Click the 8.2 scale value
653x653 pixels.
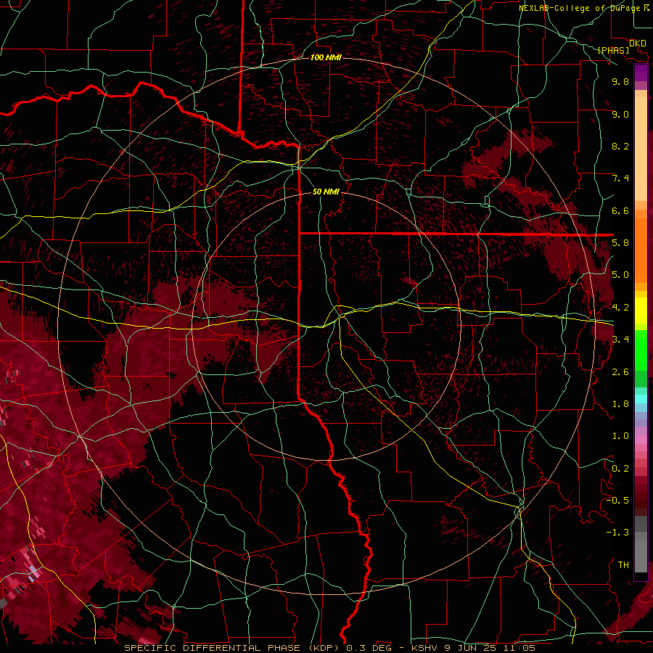click(620, 146)
